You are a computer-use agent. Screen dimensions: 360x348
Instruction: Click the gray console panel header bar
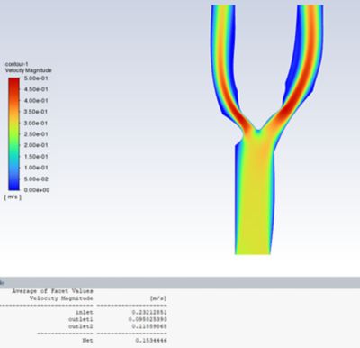click(180, 283)
